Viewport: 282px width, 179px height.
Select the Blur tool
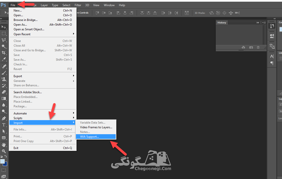pos(4,105)
